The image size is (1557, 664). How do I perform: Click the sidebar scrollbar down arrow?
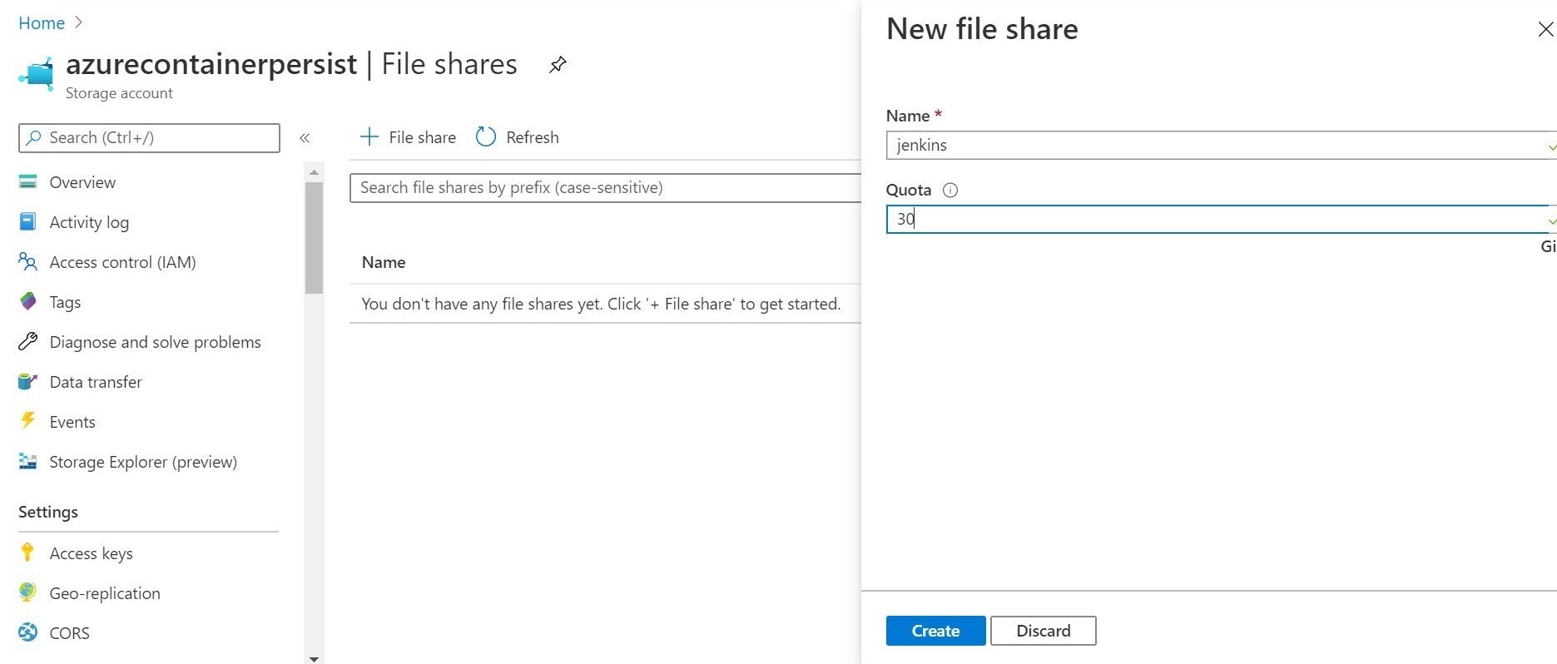[x=314, y=658]
